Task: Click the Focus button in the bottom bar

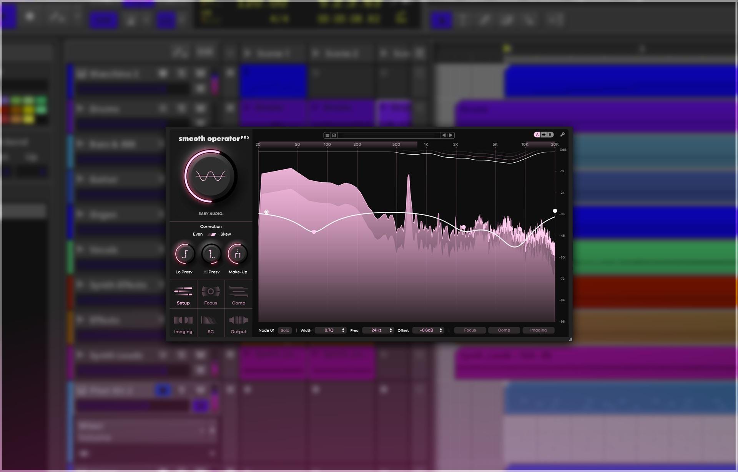Action: click(x=470, y=330)
